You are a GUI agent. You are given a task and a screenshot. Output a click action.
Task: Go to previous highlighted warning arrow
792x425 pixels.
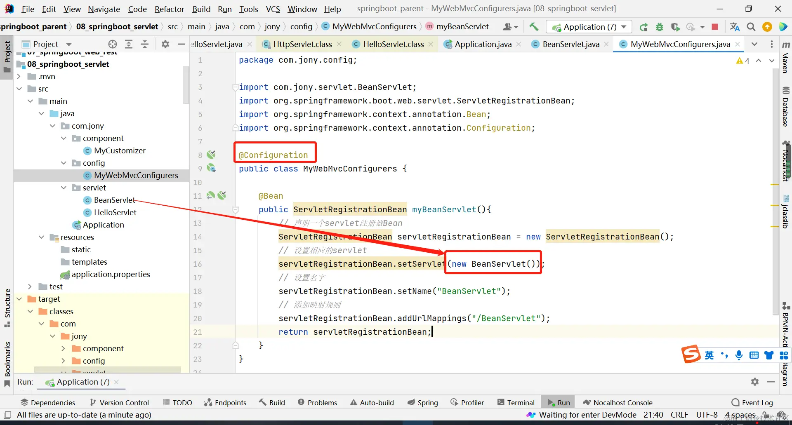click(x=759, y=61)
